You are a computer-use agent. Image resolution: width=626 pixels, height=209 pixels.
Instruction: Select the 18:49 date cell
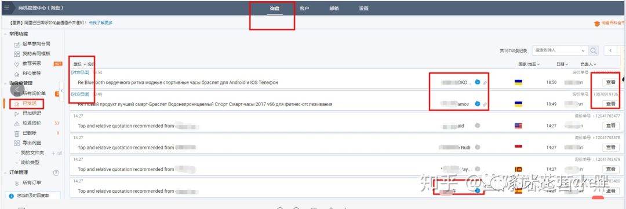pos(551,104)
